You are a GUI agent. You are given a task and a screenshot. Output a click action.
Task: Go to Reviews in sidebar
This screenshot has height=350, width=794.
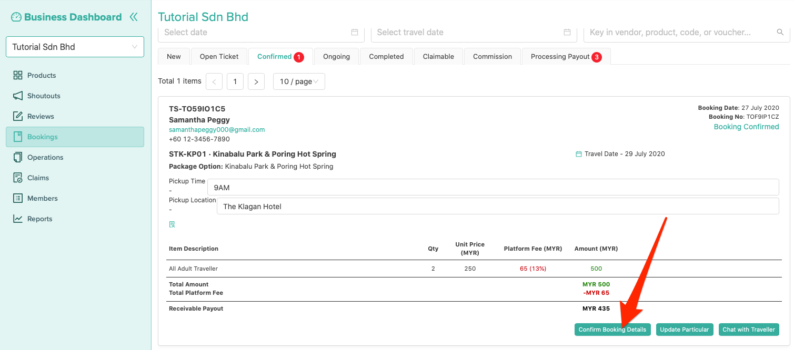pos(41,116)
